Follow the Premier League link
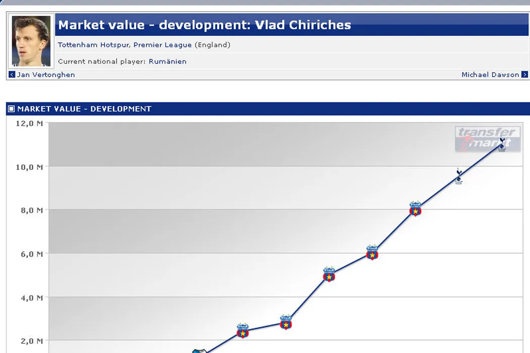This screenshot has width=530, height=353. [163, 45]
